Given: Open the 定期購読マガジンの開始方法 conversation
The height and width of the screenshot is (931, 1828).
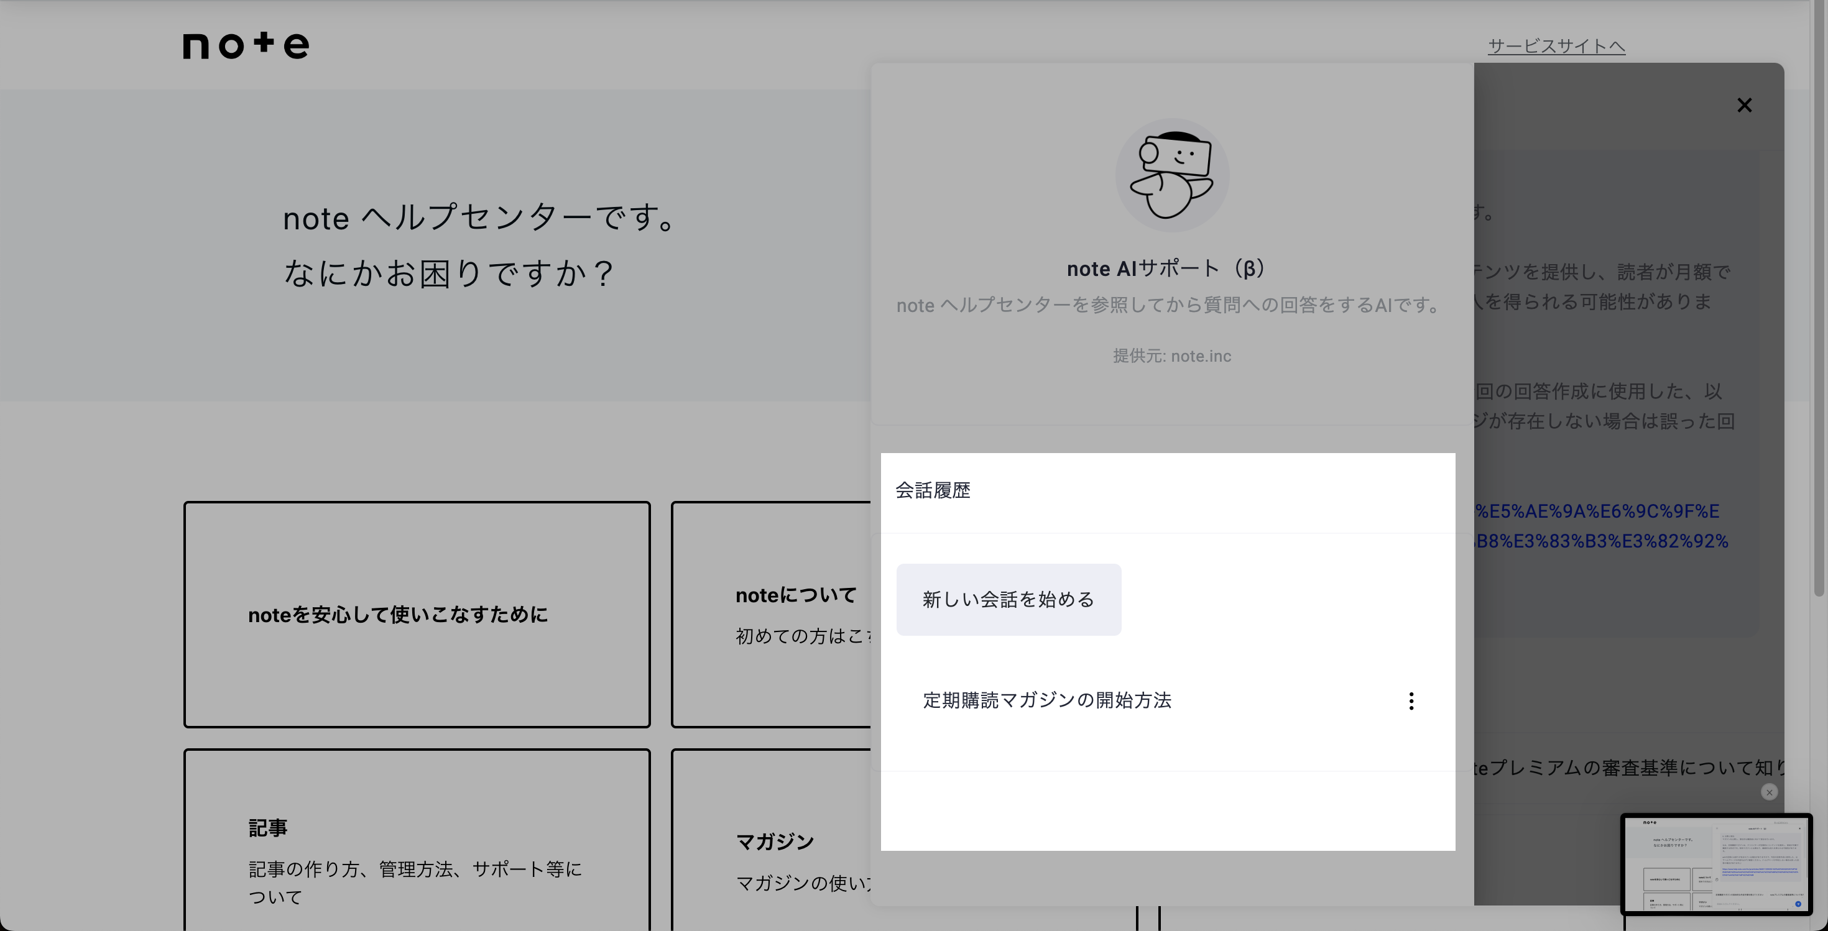Looking at the screenshot, I should click(x=1046, y=700).
